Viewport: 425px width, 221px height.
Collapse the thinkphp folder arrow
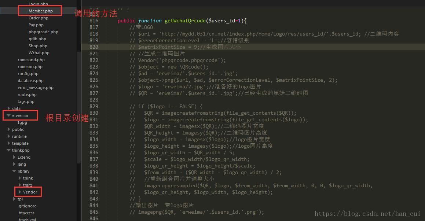point(9,150)
